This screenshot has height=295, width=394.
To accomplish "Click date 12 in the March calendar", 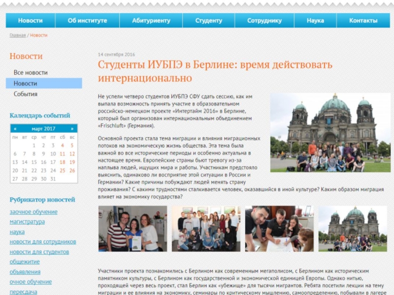I will [62, 154].
